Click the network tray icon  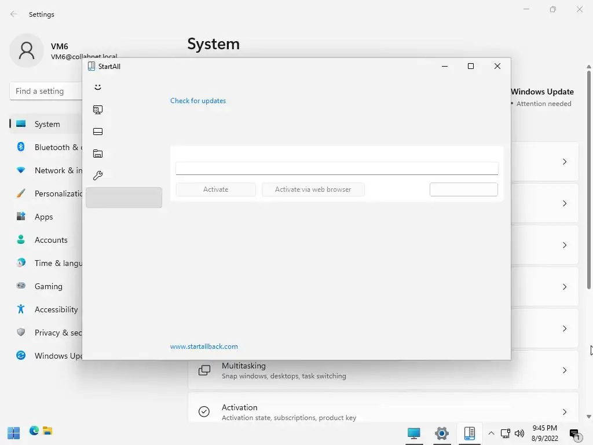[x=506, y=433]
